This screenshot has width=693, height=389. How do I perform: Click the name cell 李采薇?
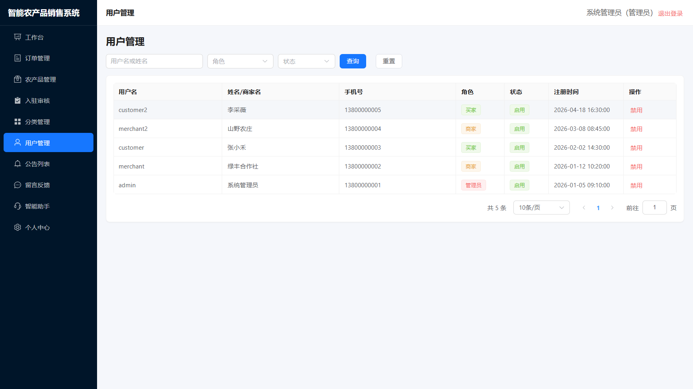pos(237,110)
